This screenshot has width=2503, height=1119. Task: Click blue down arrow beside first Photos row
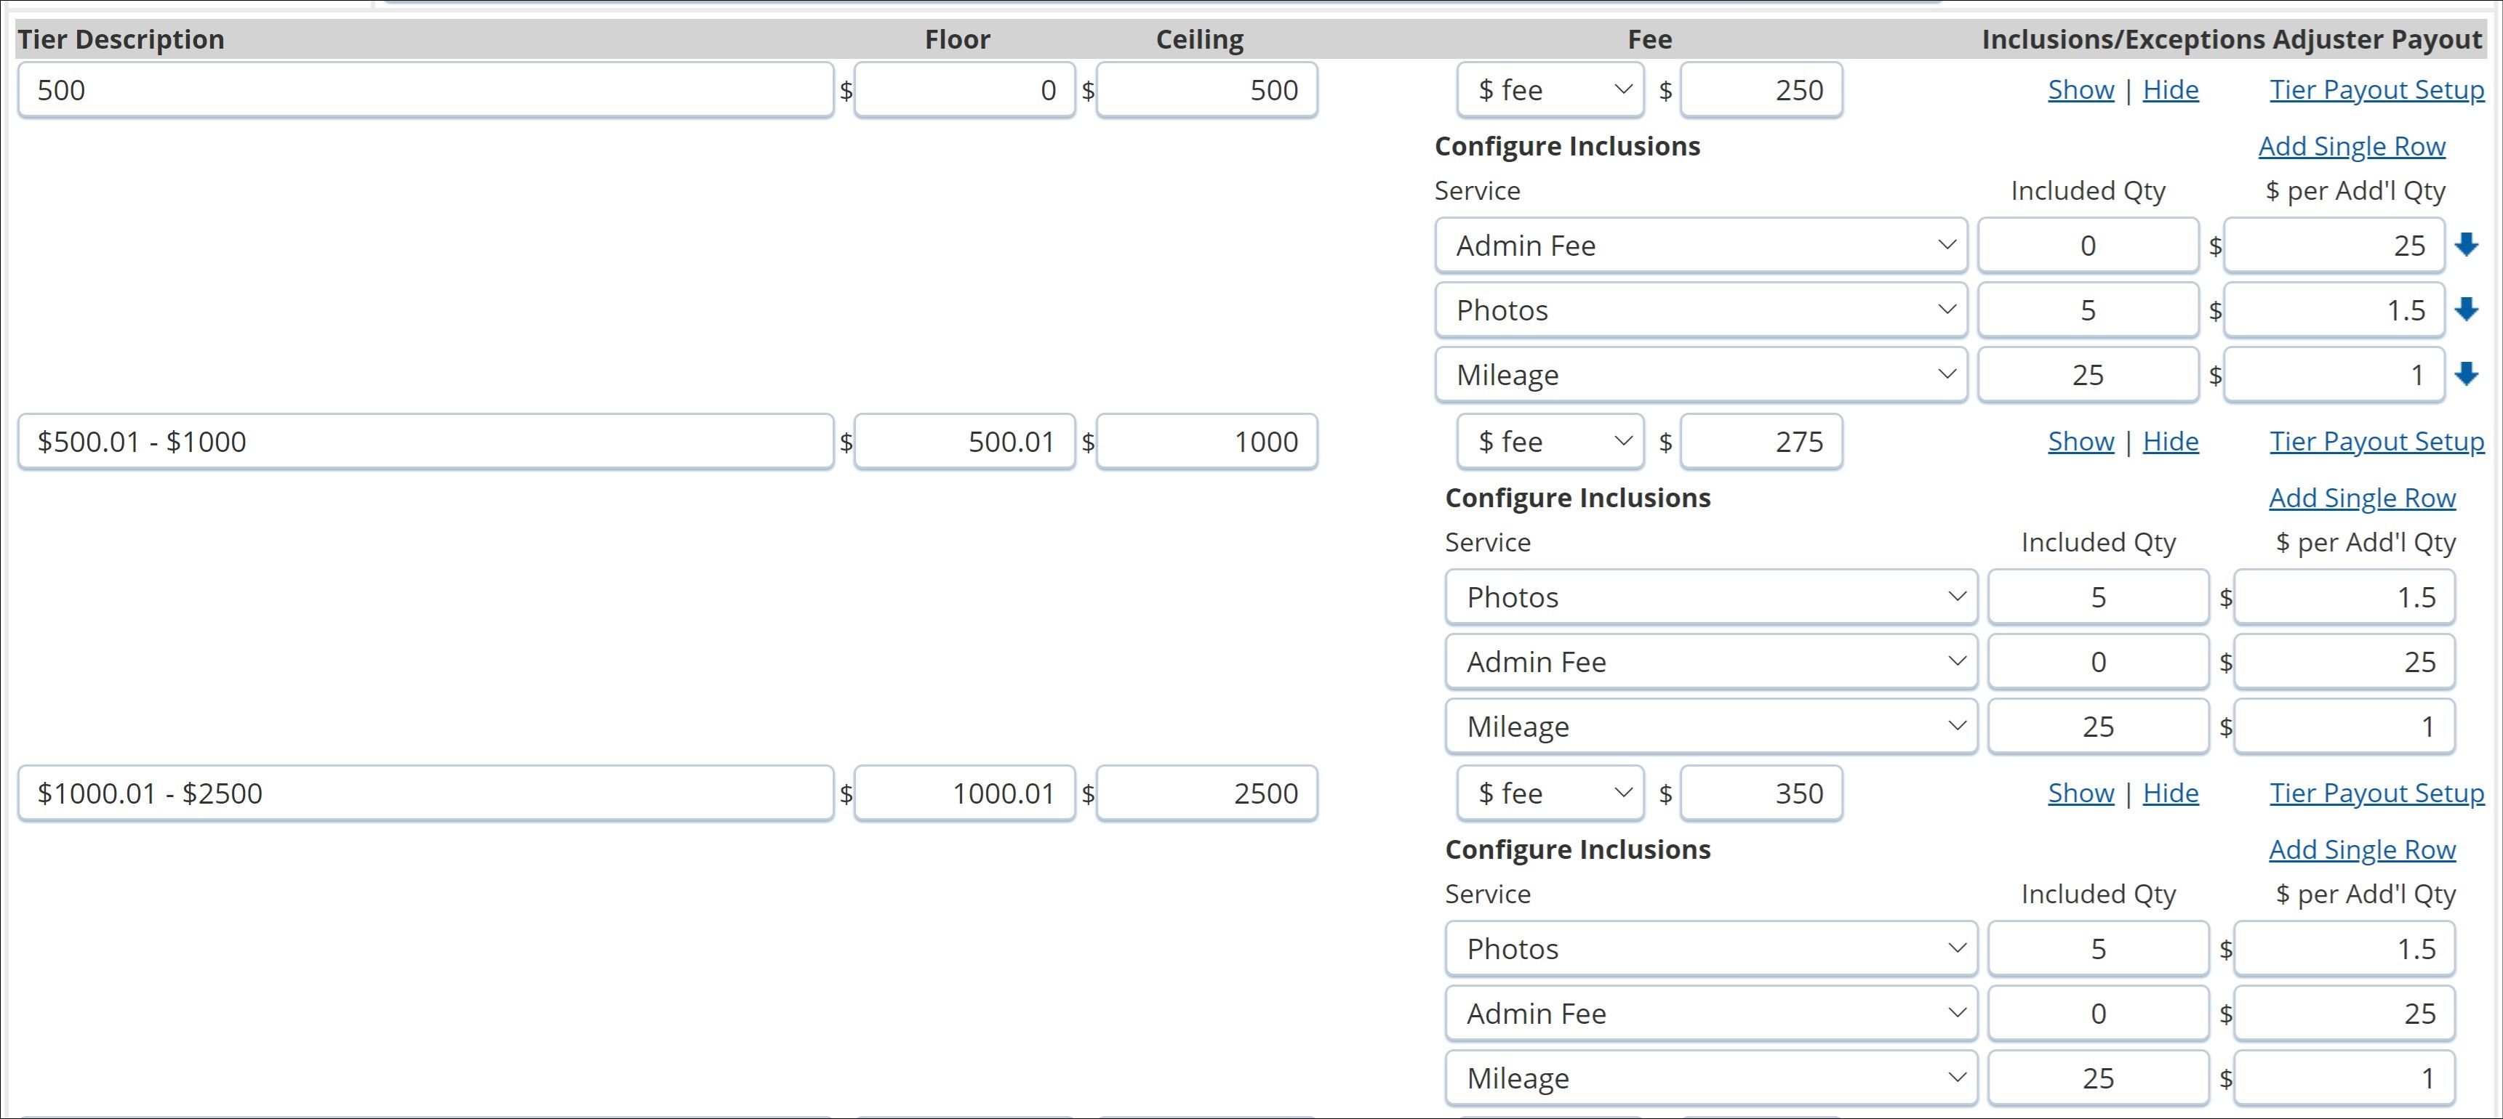[x=2466, y=310]
